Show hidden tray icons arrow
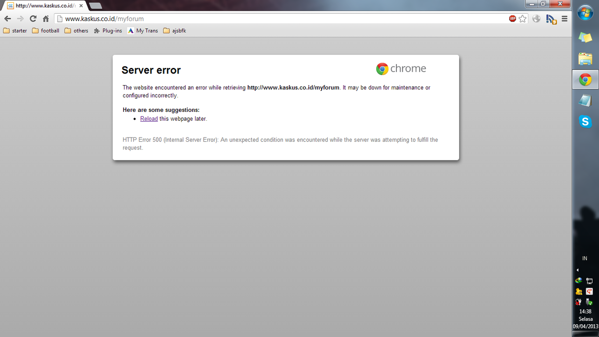Image resolution: width=599 pixels, height=337 pixels. [x=577, y=270]
